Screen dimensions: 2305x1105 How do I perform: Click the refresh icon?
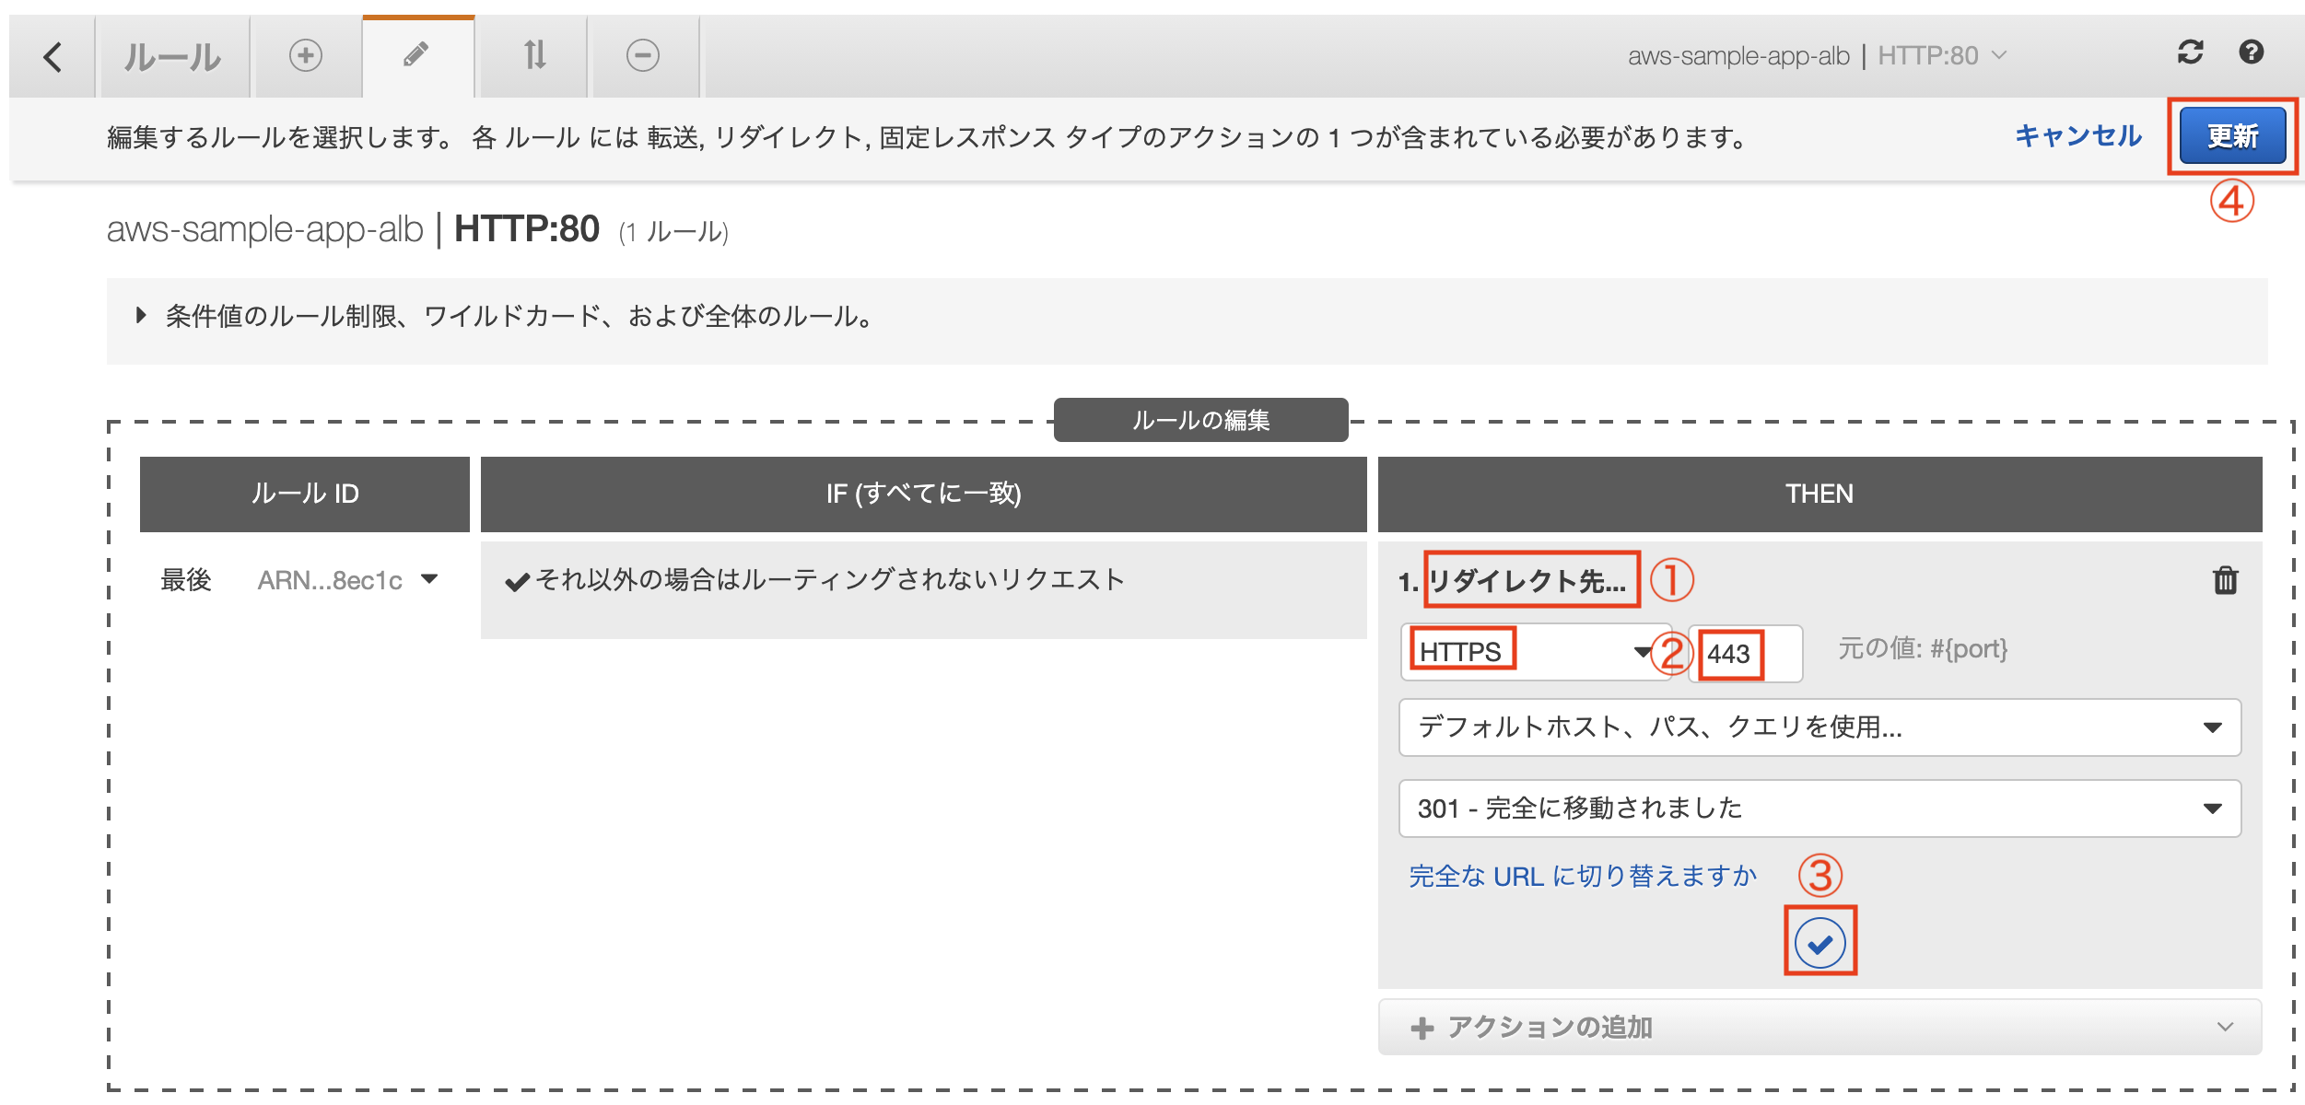coord(2190,52)
